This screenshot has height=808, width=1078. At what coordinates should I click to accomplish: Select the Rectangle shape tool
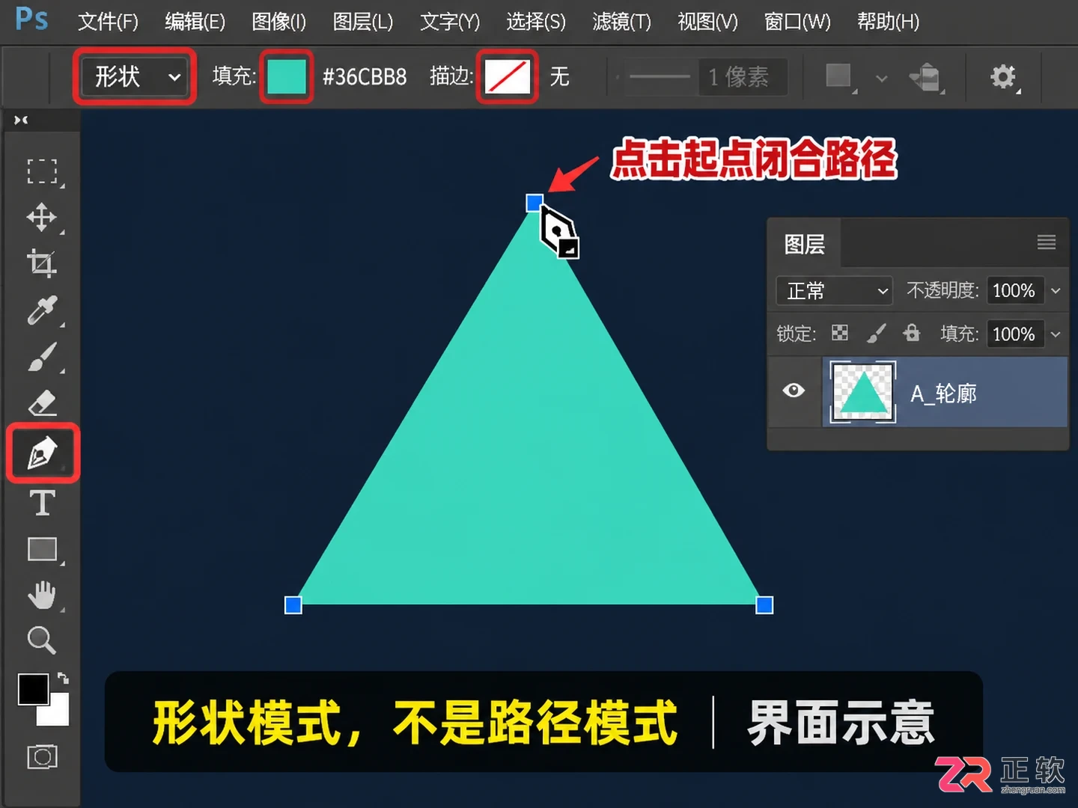click(42, 549)
